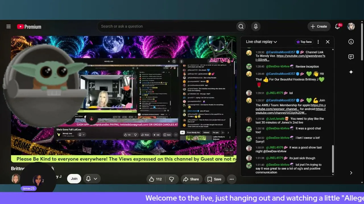
Task: Click @JNEL4979 on the 'lol' message
Action: (275, 93)
